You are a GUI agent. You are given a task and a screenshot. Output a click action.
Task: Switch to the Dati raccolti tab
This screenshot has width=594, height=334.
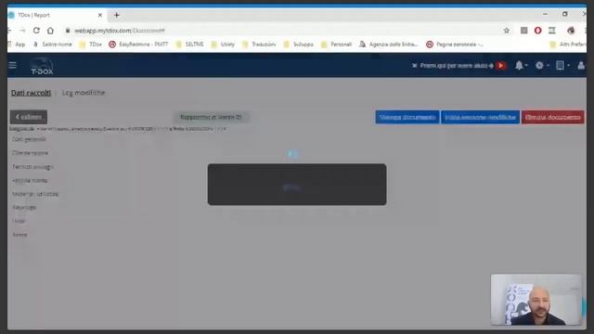click(31, 93)
